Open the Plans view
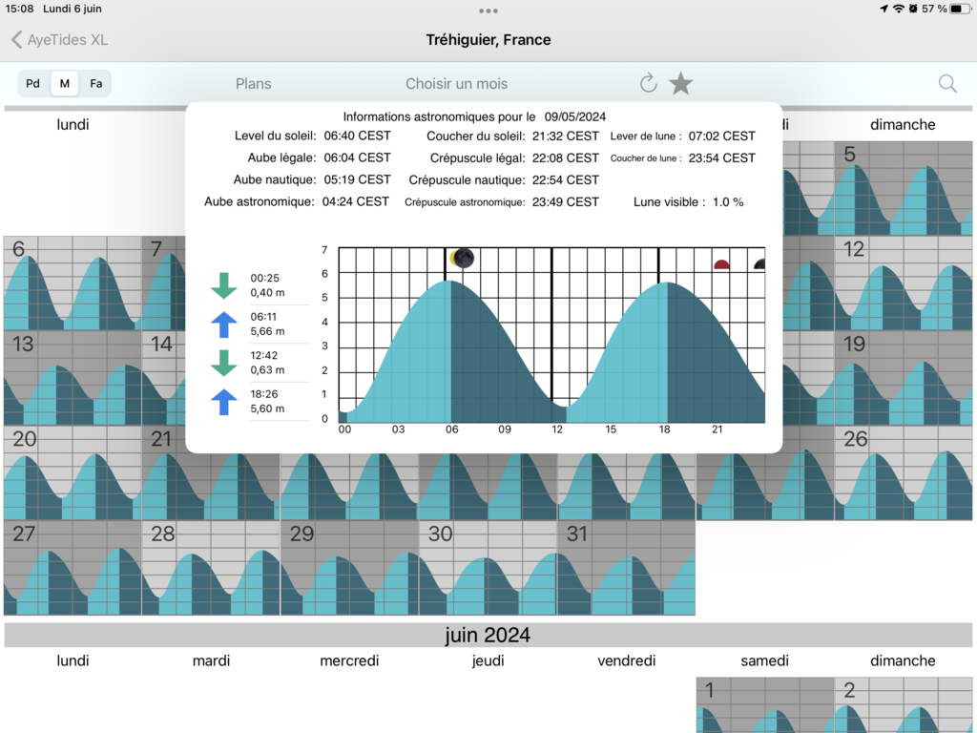 pos(254,84)
